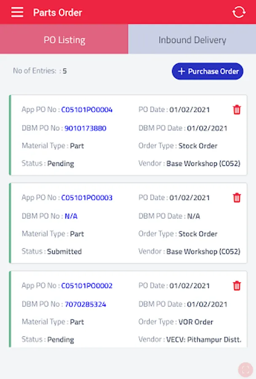Open the hamburger menu
This screenshot has height=379, width=256.
click(17, 12)
